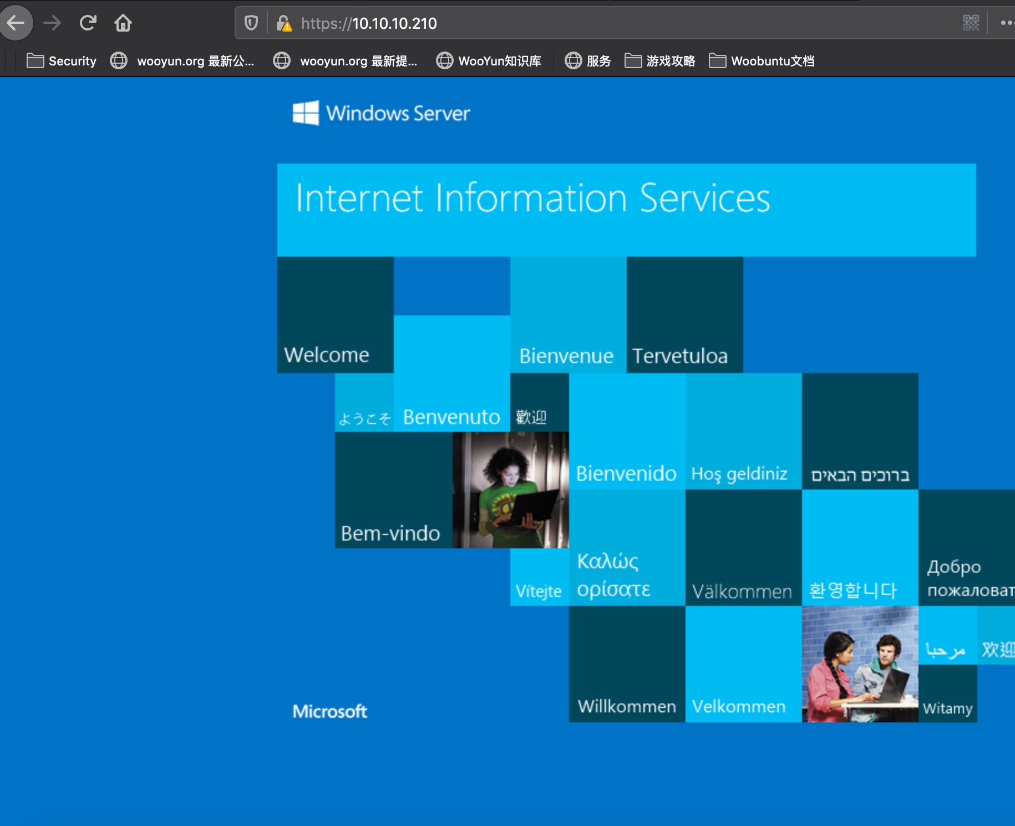Click the Willkommen tile

click(x=627, y=664)
